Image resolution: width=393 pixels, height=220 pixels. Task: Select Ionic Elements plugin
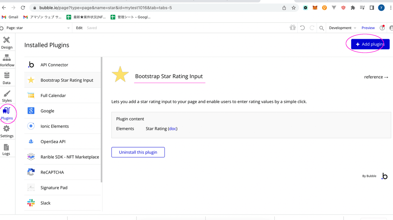63,126
